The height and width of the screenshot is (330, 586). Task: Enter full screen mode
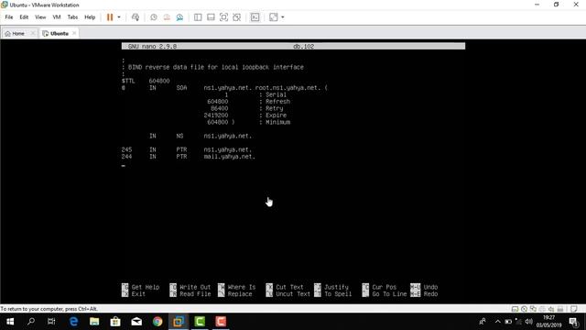(x=223, y=17)
